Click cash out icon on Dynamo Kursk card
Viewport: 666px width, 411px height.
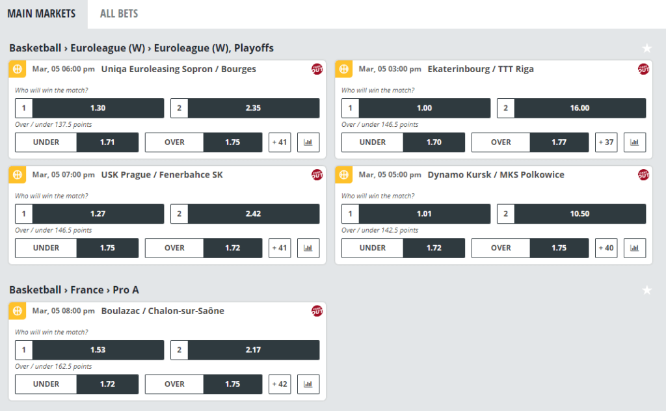643,174
